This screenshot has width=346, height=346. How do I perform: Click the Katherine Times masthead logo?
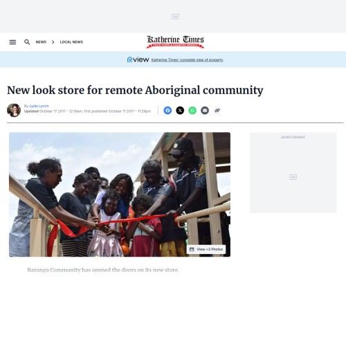point(175,42)
